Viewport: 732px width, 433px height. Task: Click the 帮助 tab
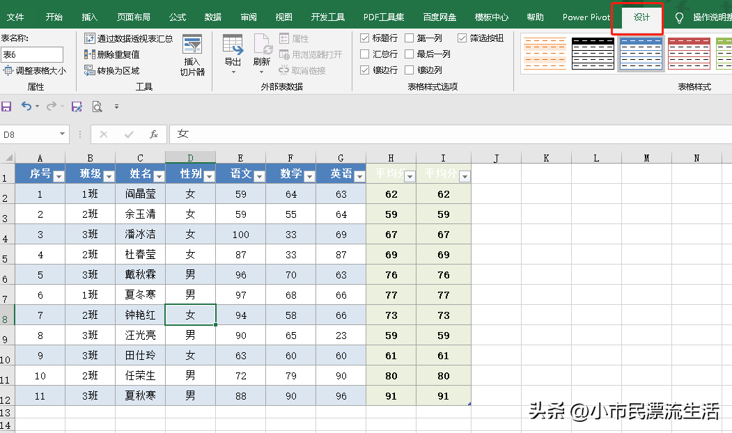tap(535, 17)
